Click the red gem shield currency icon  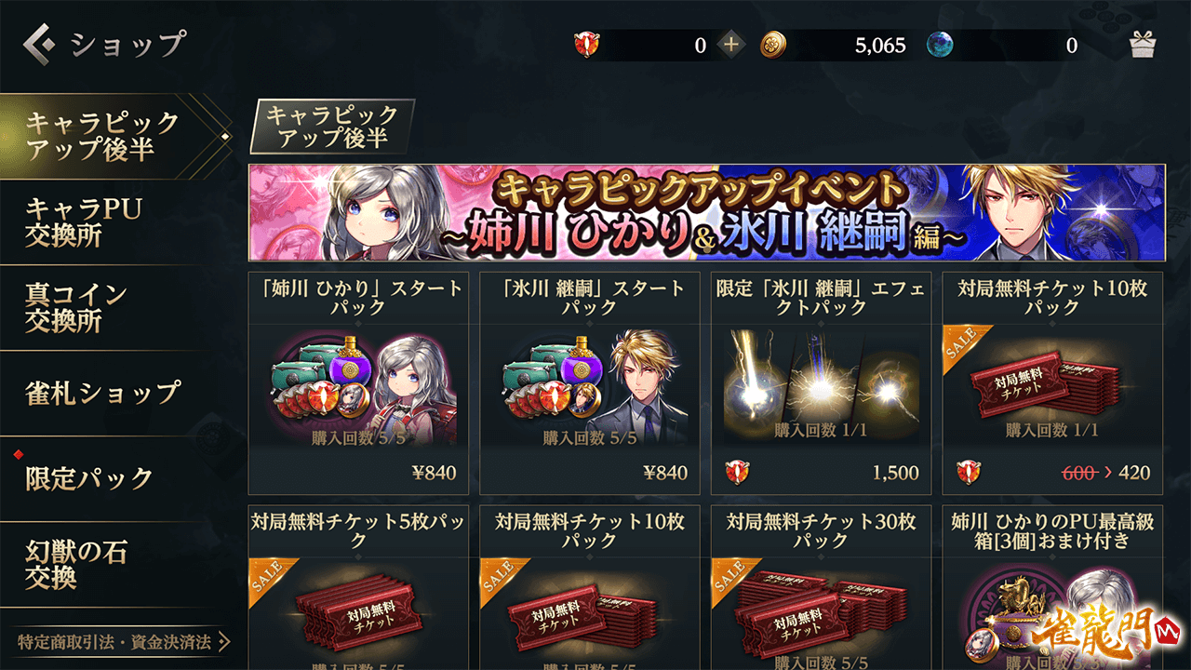point(587,45)
